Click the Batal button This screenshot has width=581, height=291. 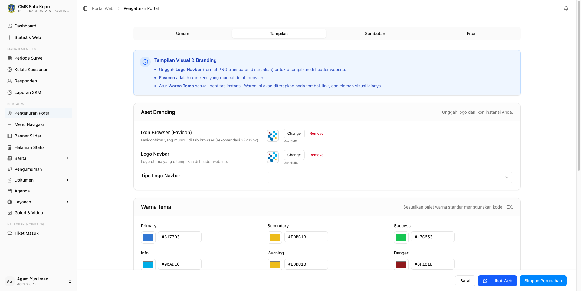[465, 281]
